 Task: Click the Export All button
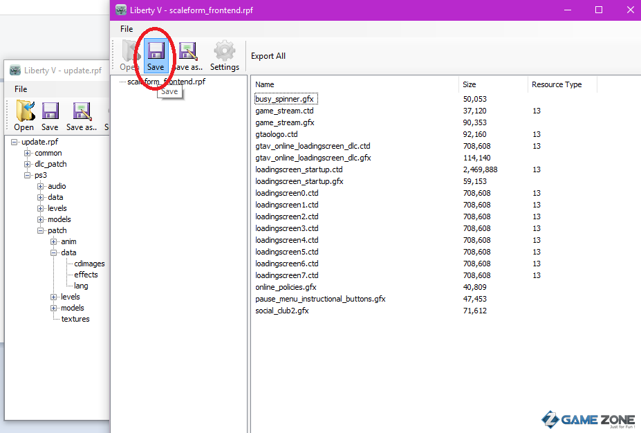click(x=268, y=56)
